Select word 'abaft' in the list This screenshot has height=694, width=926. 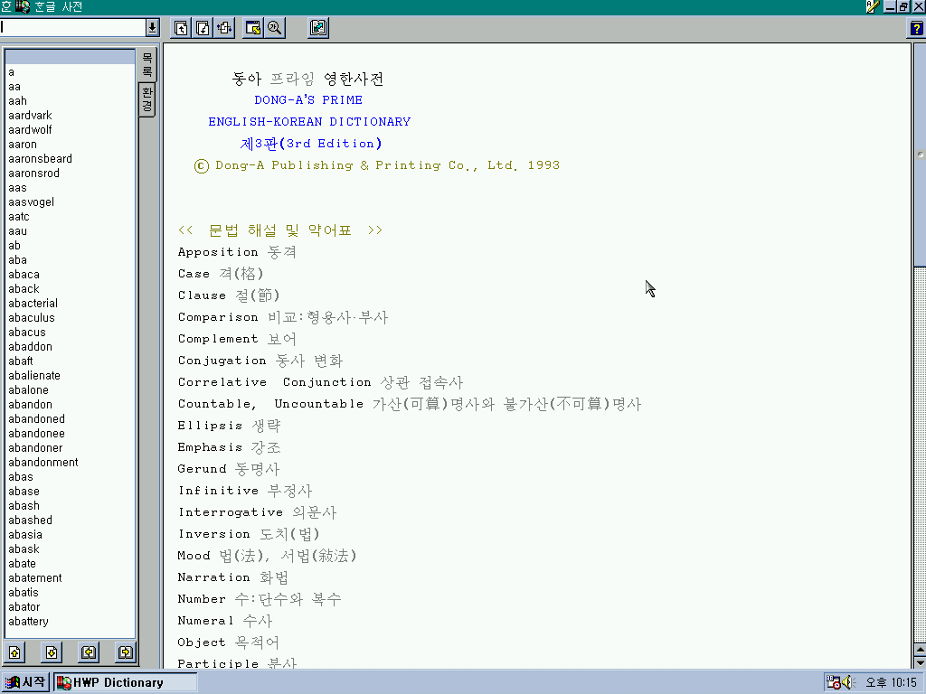(x=21, y=361)
